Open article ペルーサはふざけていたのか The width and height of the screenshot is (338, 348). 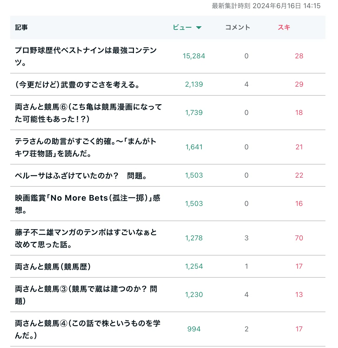81,176
